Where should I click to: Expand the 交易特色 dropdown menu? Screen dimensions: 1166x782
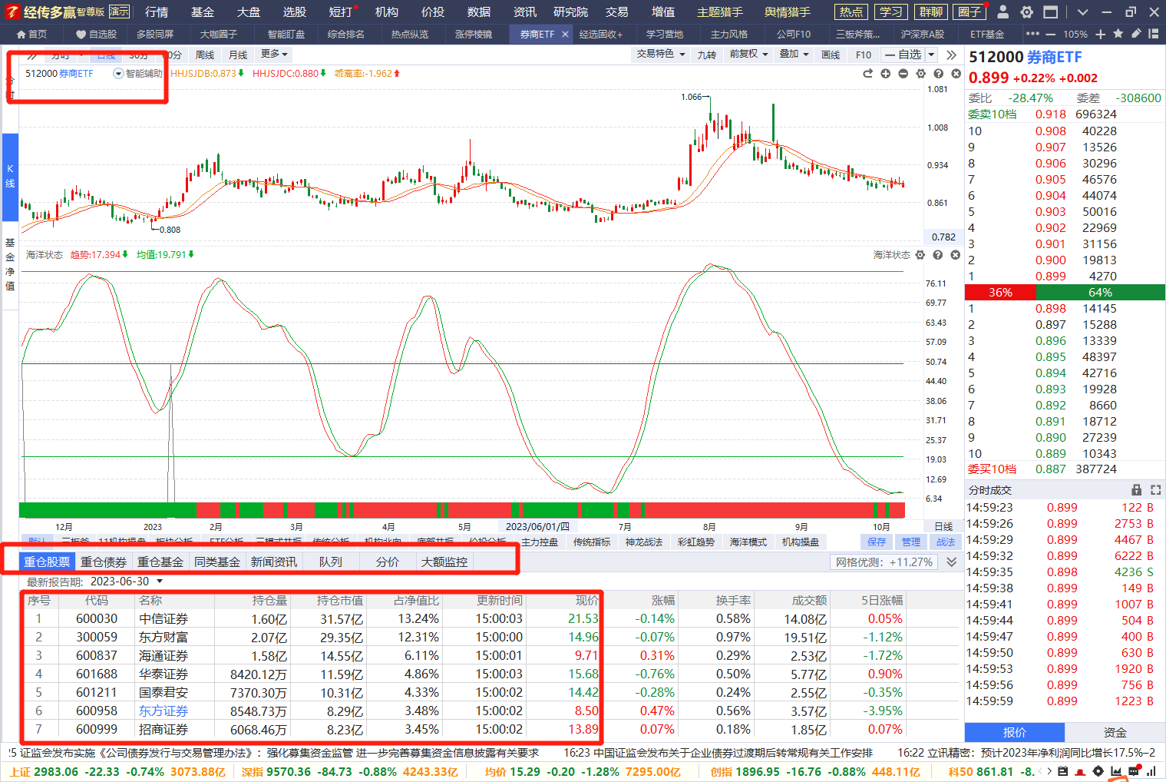(660, 55)
